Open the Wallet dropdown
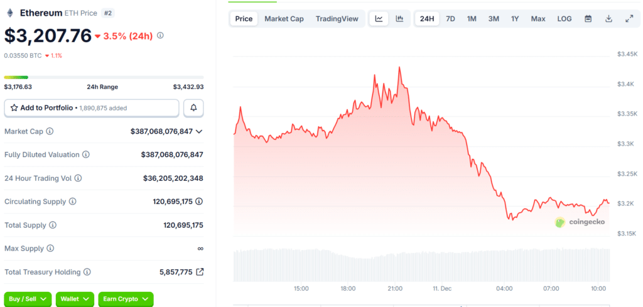The width and height of the screenshot is (643, 307). click(75, 299)
